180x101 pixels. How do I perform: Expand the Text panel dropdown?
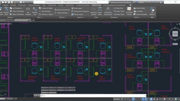pyautogui.click(x=39, y=17)
